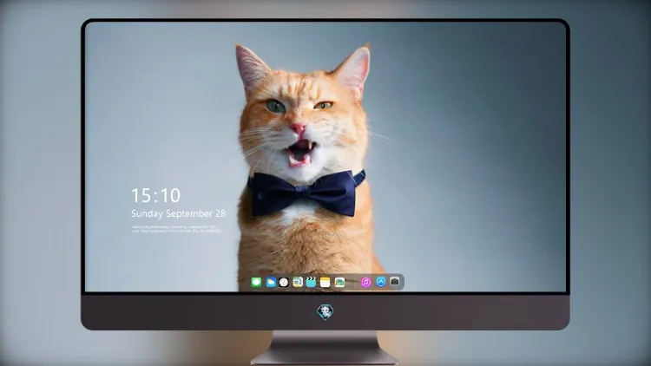
Task: Open the green Messages app in the dock
Action: tap(256, 283)
